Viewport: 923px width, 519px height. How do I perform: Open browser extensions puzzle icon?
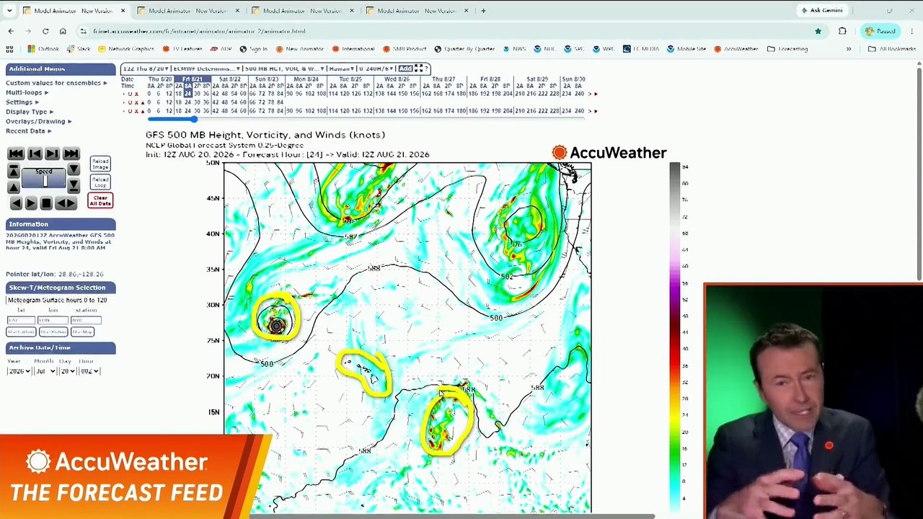(x=842, y=31)
